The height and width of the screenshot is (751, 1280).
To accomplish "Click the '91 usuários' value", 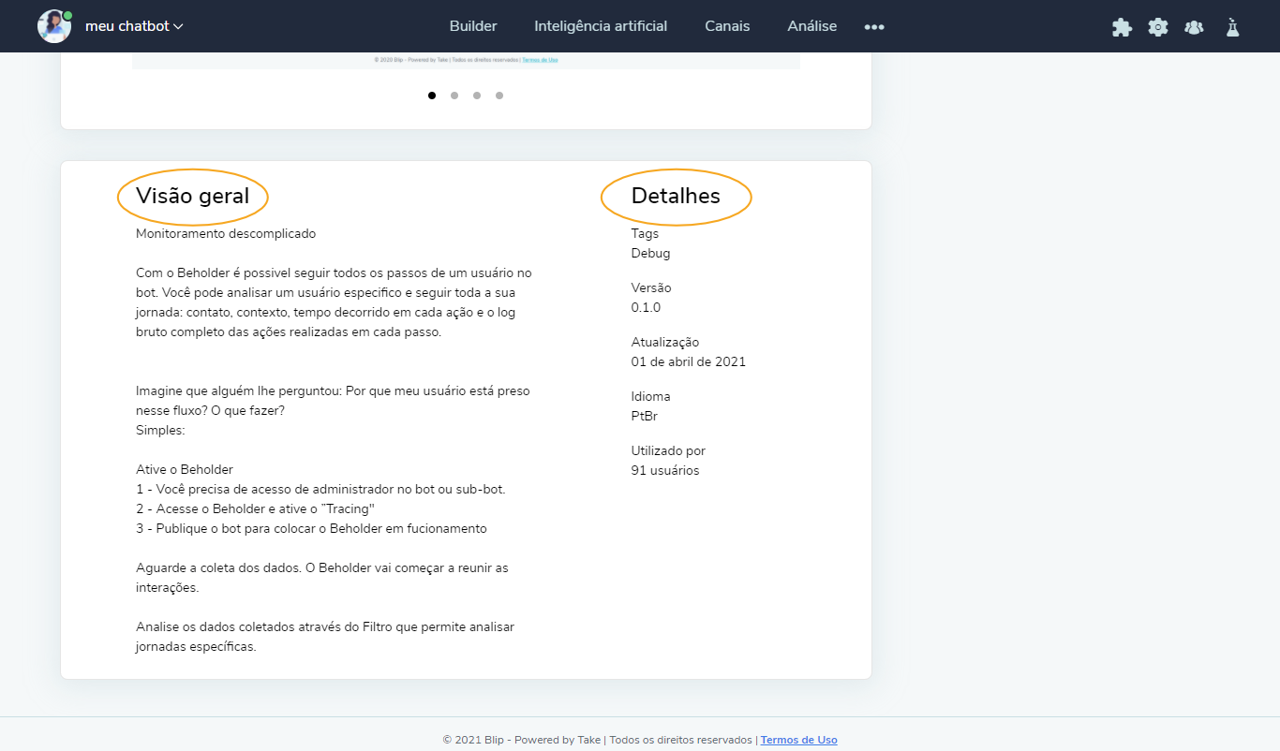I will click(665, 470).
